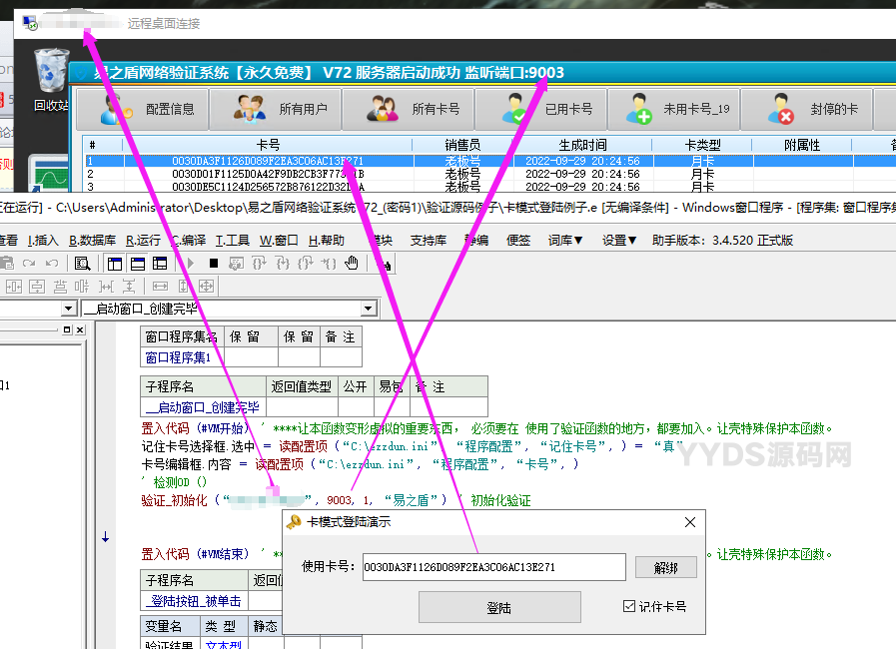Click the find/preview magnifier toolbar icon
The width and height of the screenshot is (896, 649).
[x=82, y=264]
